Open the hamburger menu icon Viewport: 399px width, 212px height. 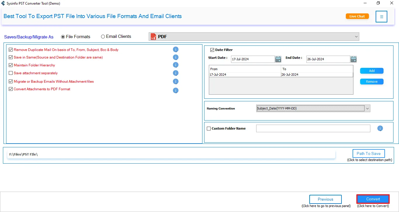[381, 17]
